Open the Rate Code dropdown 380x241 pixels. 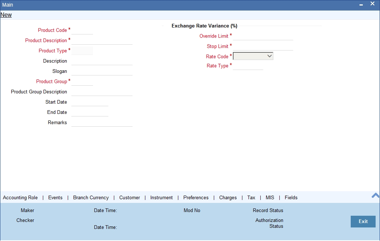click(x=269, y=56)
